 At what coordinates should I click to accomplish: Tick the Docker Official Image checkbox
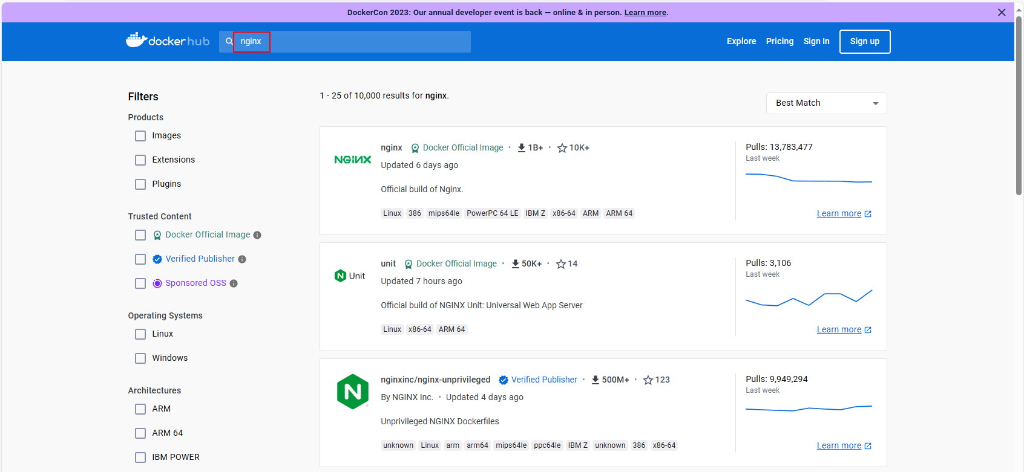[140, 235]
